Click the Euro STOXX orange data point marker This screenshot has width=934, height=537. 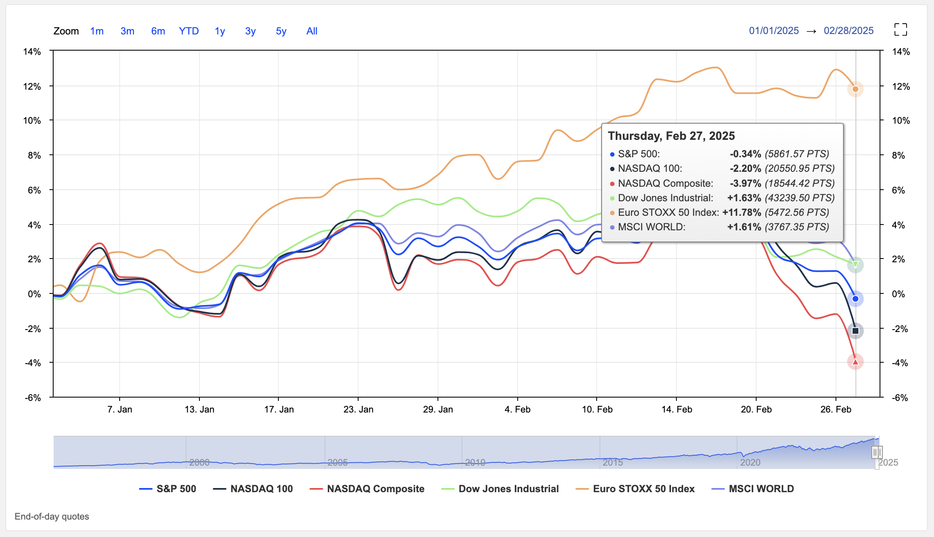(855, 89)
